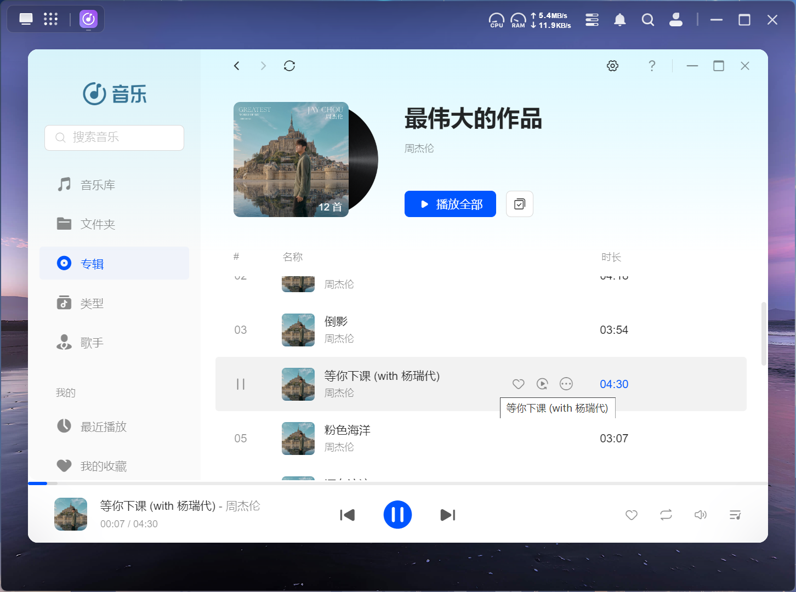Pause playback with big blue button
The height and width of the screenshot is (592, 796).
click(x=397, y=515)
